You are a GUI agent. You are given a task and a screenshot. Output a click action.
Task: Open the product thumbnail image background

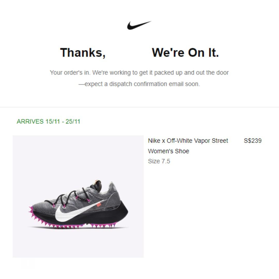(78, 196)
